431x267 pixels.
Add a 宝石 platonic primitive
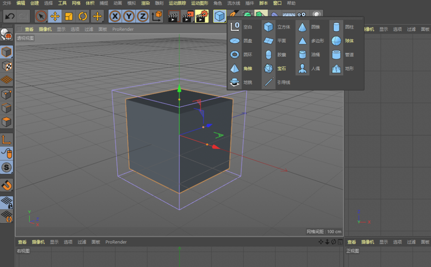pos(275,69)
